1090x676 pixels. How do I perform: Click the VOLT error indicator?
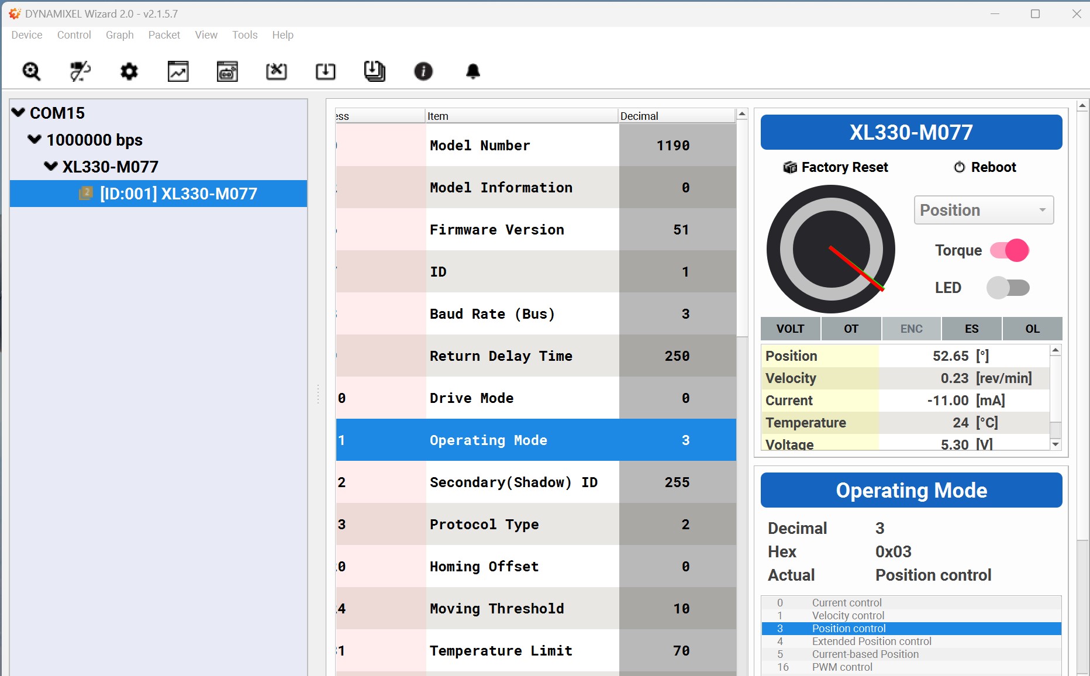791,329
